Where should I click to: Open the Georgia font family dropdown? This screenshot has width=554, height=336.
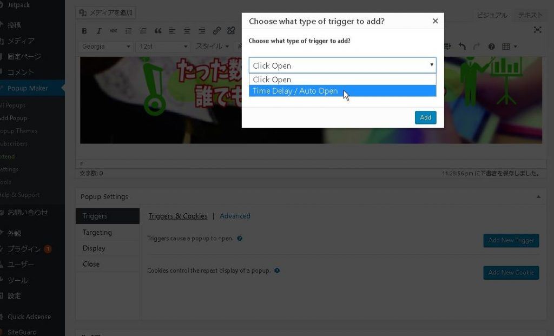click(105, 47)
